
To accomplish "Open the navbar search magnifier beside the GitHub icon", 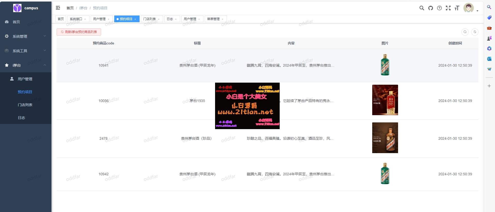I will [422, 8].
